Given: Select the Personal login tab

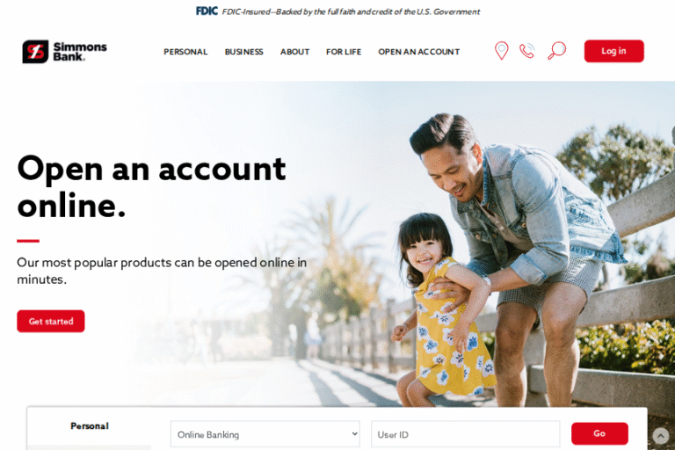Looking at the screenshot, I should (x=90, y=426).
